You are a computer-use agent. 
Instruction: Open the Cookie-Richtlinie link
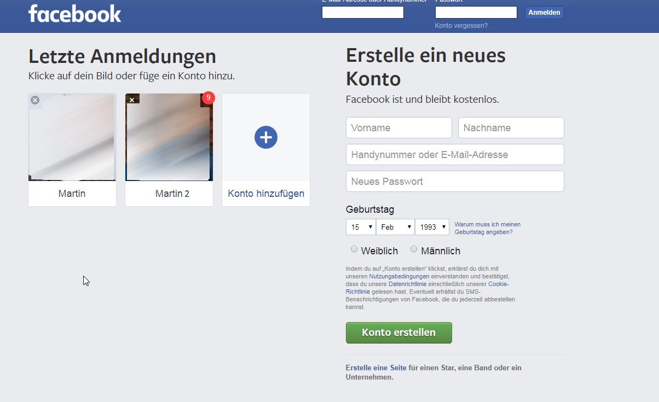coord(499,284)
